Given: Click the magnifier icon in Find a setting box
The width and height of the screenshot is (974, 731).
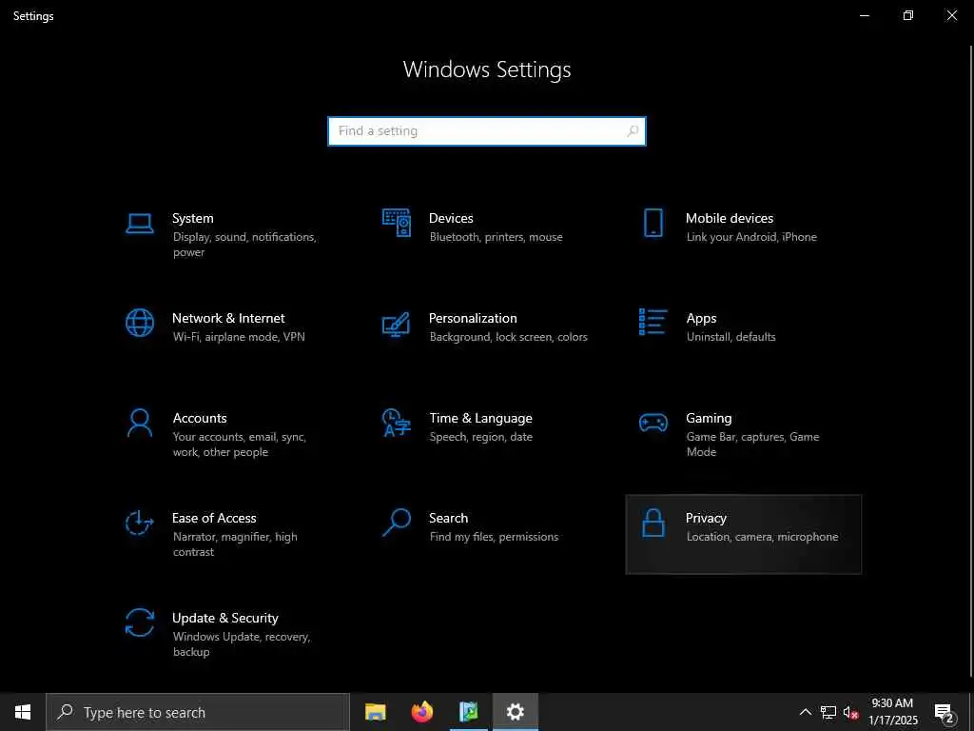Looking at the screenshot, I should coord(633,131).
